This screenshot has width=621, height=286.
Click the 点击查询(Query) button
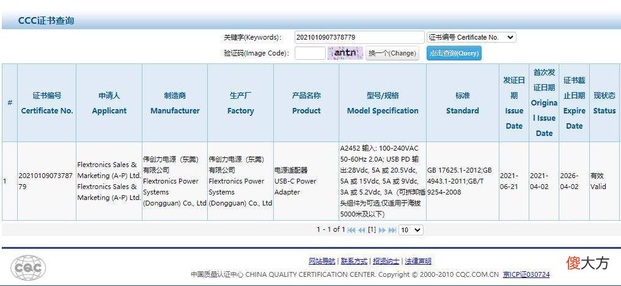[x=454, y=53]
